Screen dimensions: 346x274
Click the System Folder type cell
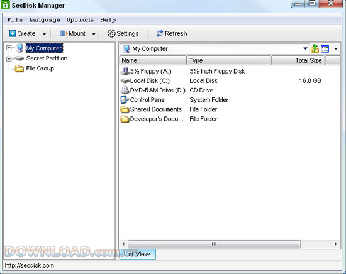coord(209,100)
